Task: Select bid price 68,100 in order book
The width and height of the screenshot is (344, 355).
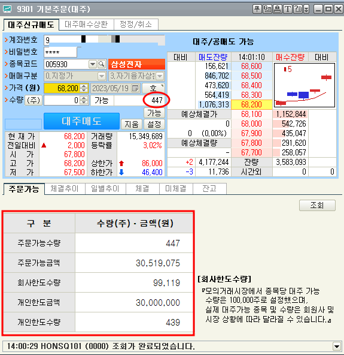Action: tap(252, 114)
